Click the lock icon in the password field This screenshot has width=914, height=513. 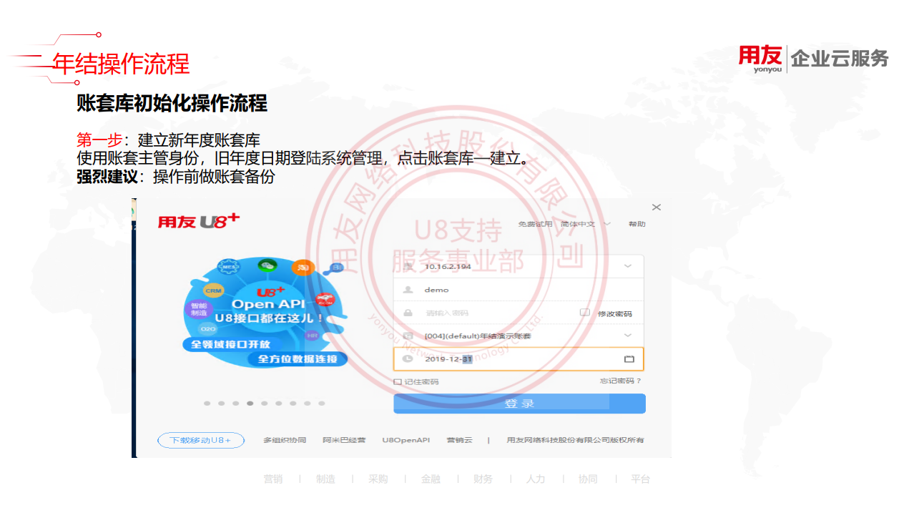[408, 313]
